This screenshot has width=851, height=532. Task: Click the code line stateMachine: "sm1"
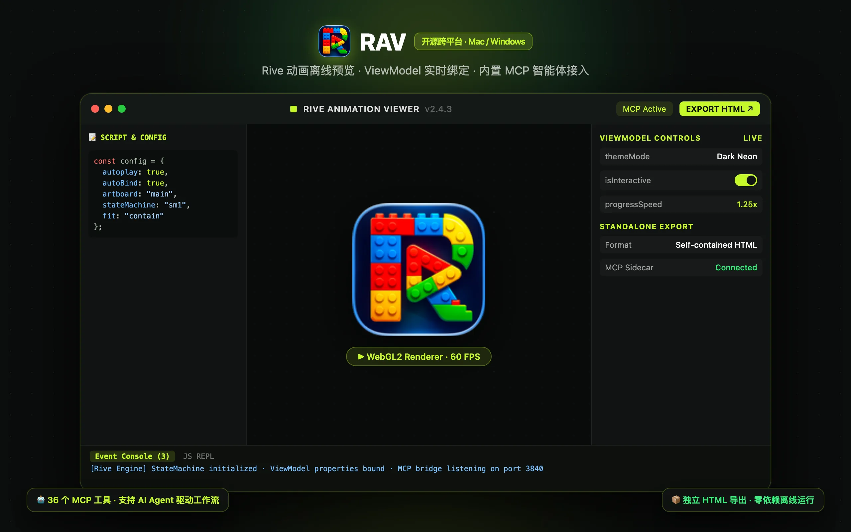point(146,205)
